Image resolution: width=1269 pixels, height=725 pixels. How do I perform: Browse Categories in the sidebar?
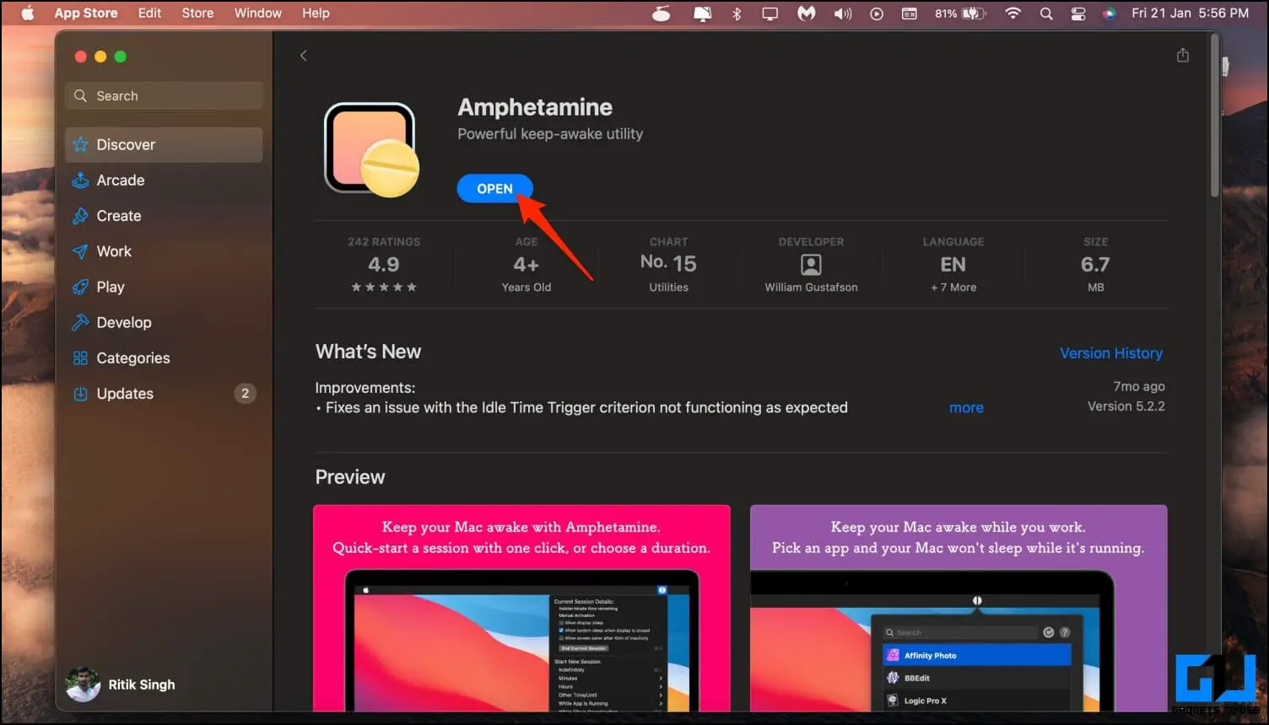pos(164,357)
